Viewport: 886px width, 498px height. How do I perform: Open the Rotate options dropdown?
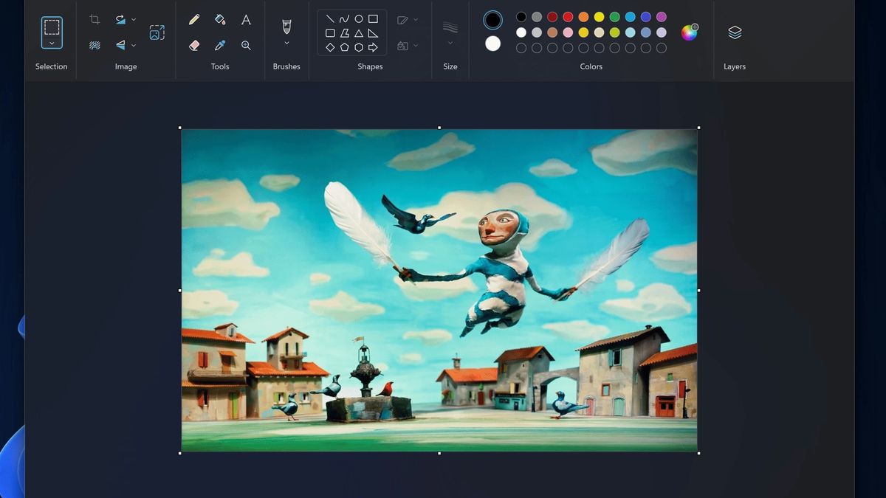(x=134, y=19)
